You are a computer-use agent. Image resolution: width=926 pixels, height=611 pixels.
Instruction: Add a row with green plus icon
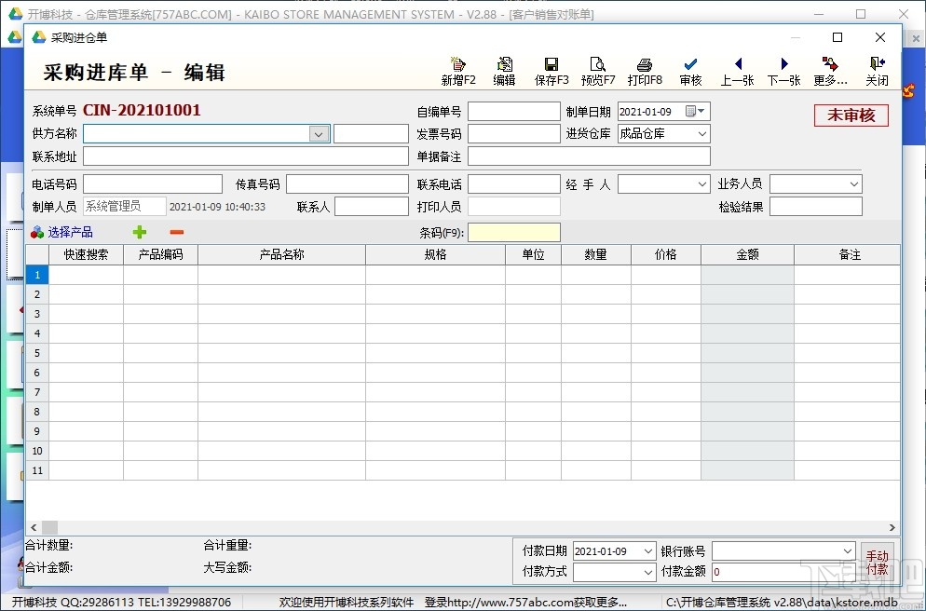tap(140, 232)
